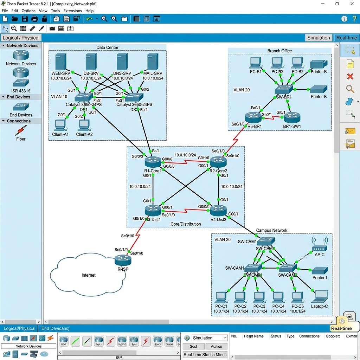Click the pen draw tool icon
The width and height of the screenshot is (360, 360).
41,28
